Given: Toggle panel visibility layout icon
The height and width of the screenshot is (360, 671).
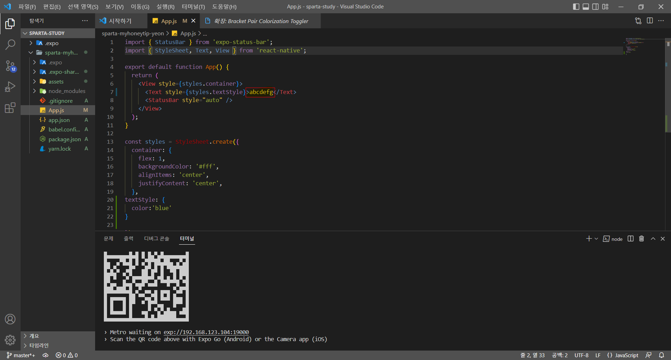Looking at the screenshot, I should [x=586, y=7].
